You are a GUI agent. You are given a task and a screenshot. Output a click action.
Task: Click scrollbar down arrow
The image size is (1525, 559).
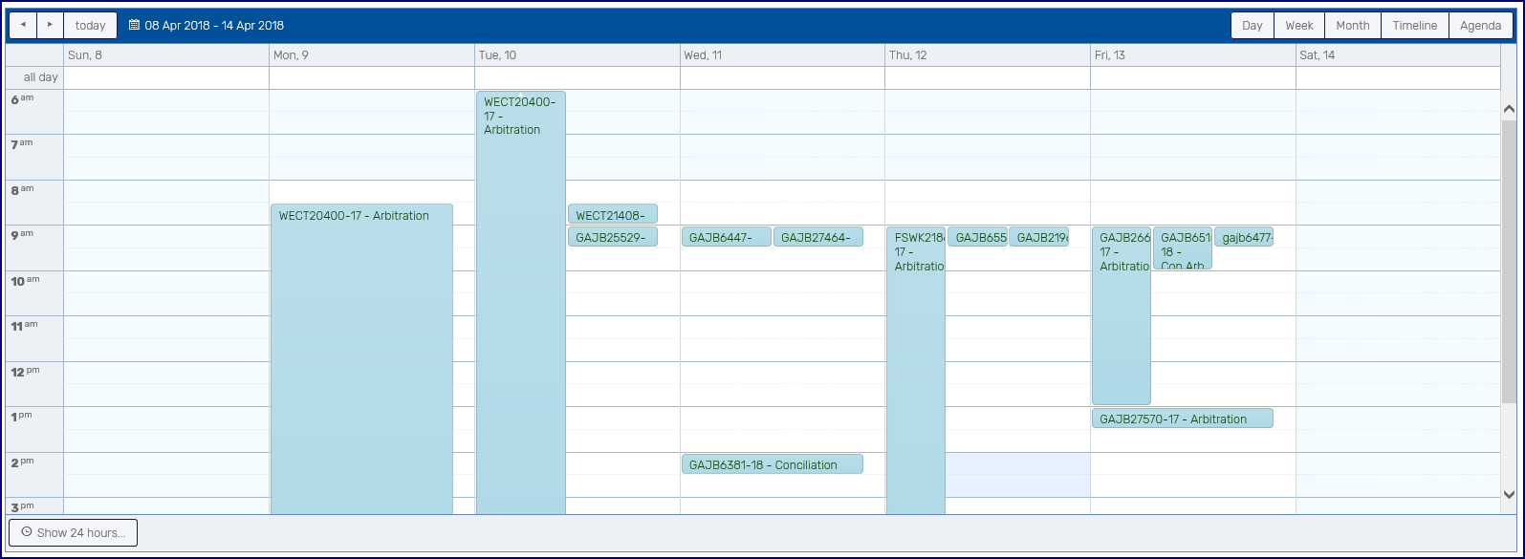[1510, 495]
